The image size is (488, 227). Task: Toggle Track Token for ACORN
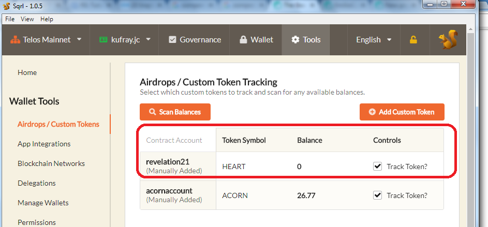pyautogui.click(x=378, y=195)
